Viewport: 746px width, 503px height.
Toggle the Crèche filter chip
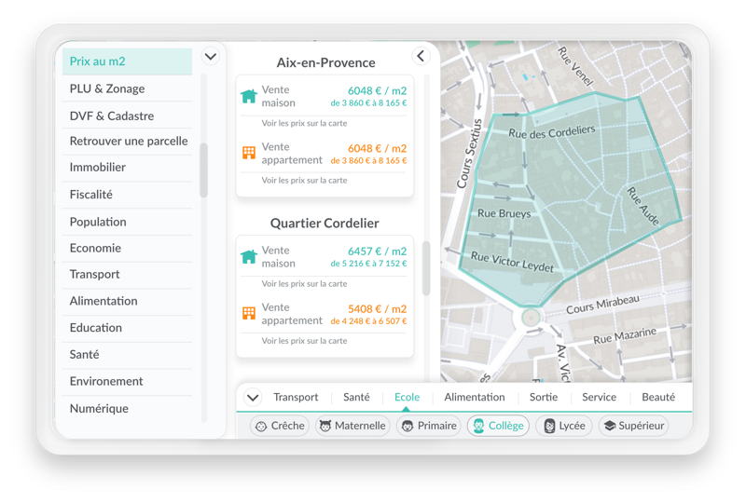[280, 426]
